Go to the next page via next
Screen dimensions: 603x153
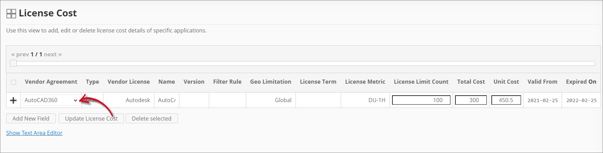click(x=53, y=54)
